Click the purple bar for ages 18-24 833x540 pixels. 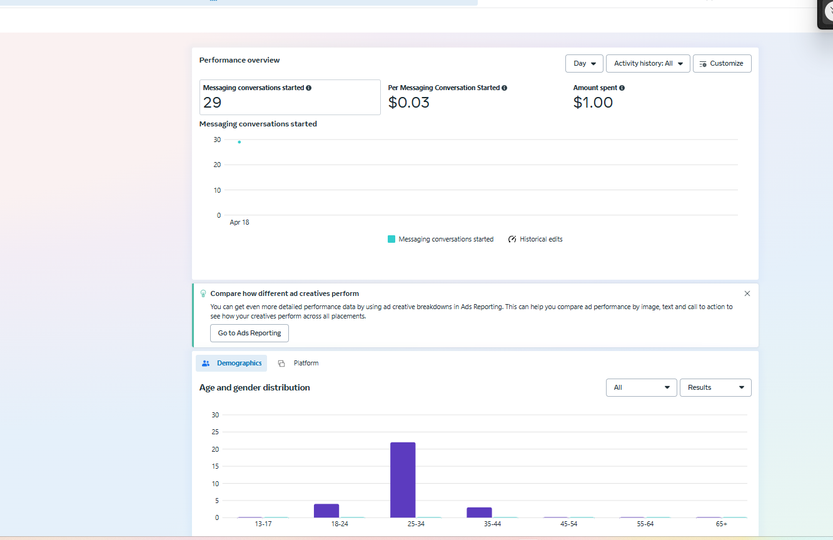tap(326, 511)
